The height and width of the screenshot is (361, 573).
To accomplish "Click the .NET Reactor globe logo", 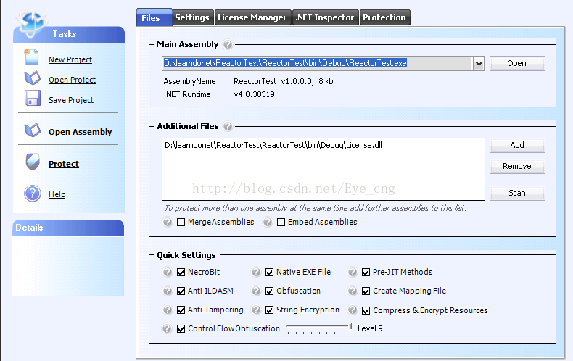I will pyautogui.click(x=31, y=24).
